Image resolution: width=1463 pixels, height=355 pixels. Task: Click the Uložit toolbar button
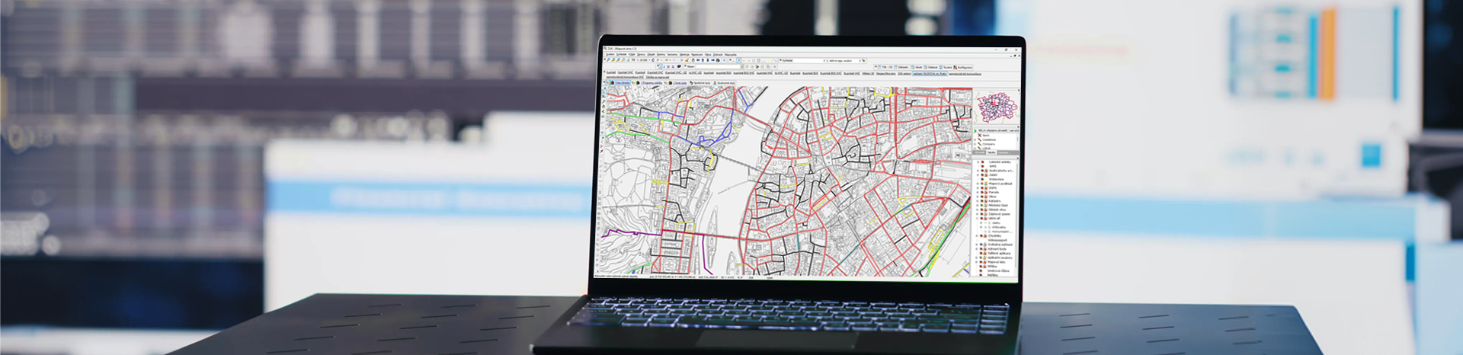(x=917, y=67)
